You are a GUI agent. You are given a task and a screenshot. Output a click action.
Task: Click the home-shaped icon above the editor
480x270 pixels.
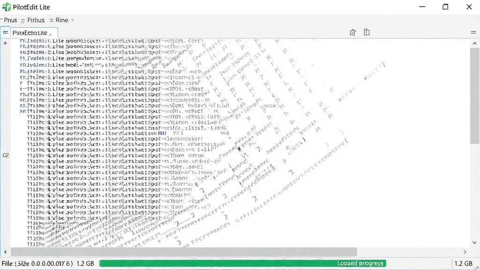pos(352,32)
